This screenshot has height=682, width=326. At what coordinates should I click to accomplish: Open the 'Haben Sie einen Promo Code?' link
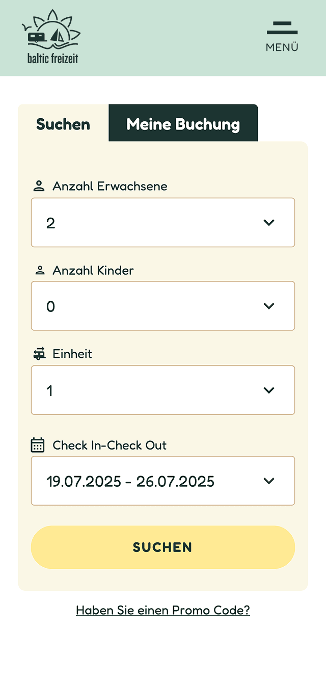coord(163,610)
